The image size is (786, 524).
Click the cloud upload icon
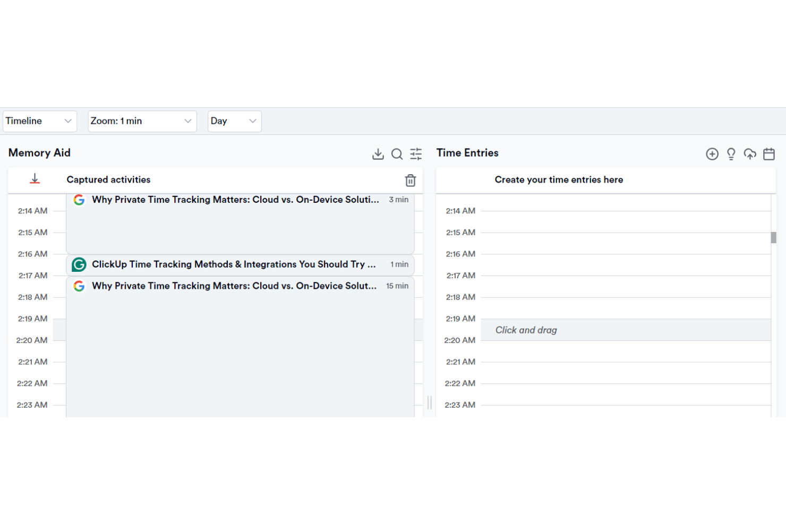(x=750, y=154)
